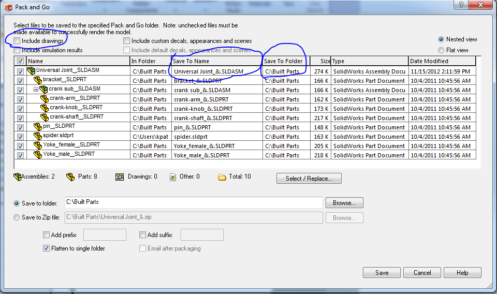Switch to Flat view radio button
This screenshot has width=497, height=294.
click(441, 50)
